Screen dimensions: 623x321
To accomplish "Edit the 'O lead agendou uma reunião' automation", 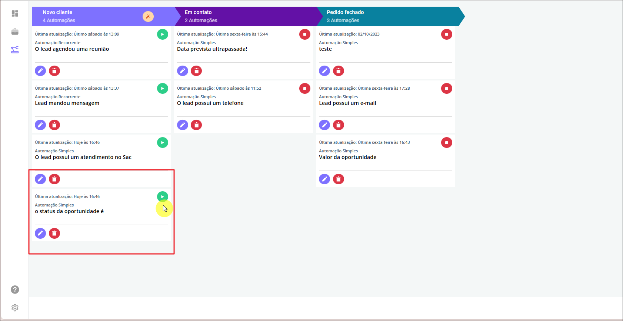I will (x=40, y=71).
